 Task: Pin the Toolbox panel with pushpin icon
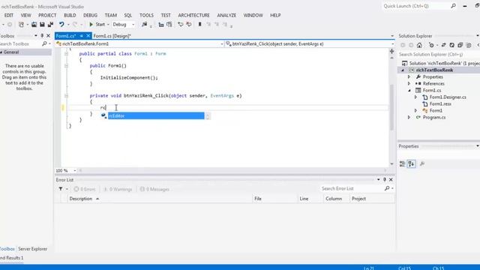click(x=42, y=36)
